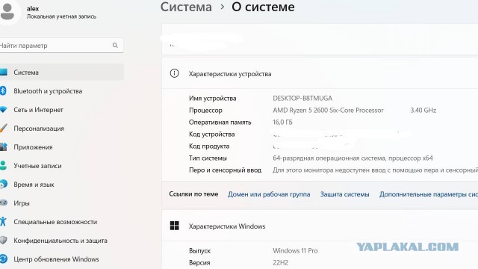Click the Перо и сенсорный ввод label
The width and height of the screenshot is (478, 269).
[x=225, y=170]
